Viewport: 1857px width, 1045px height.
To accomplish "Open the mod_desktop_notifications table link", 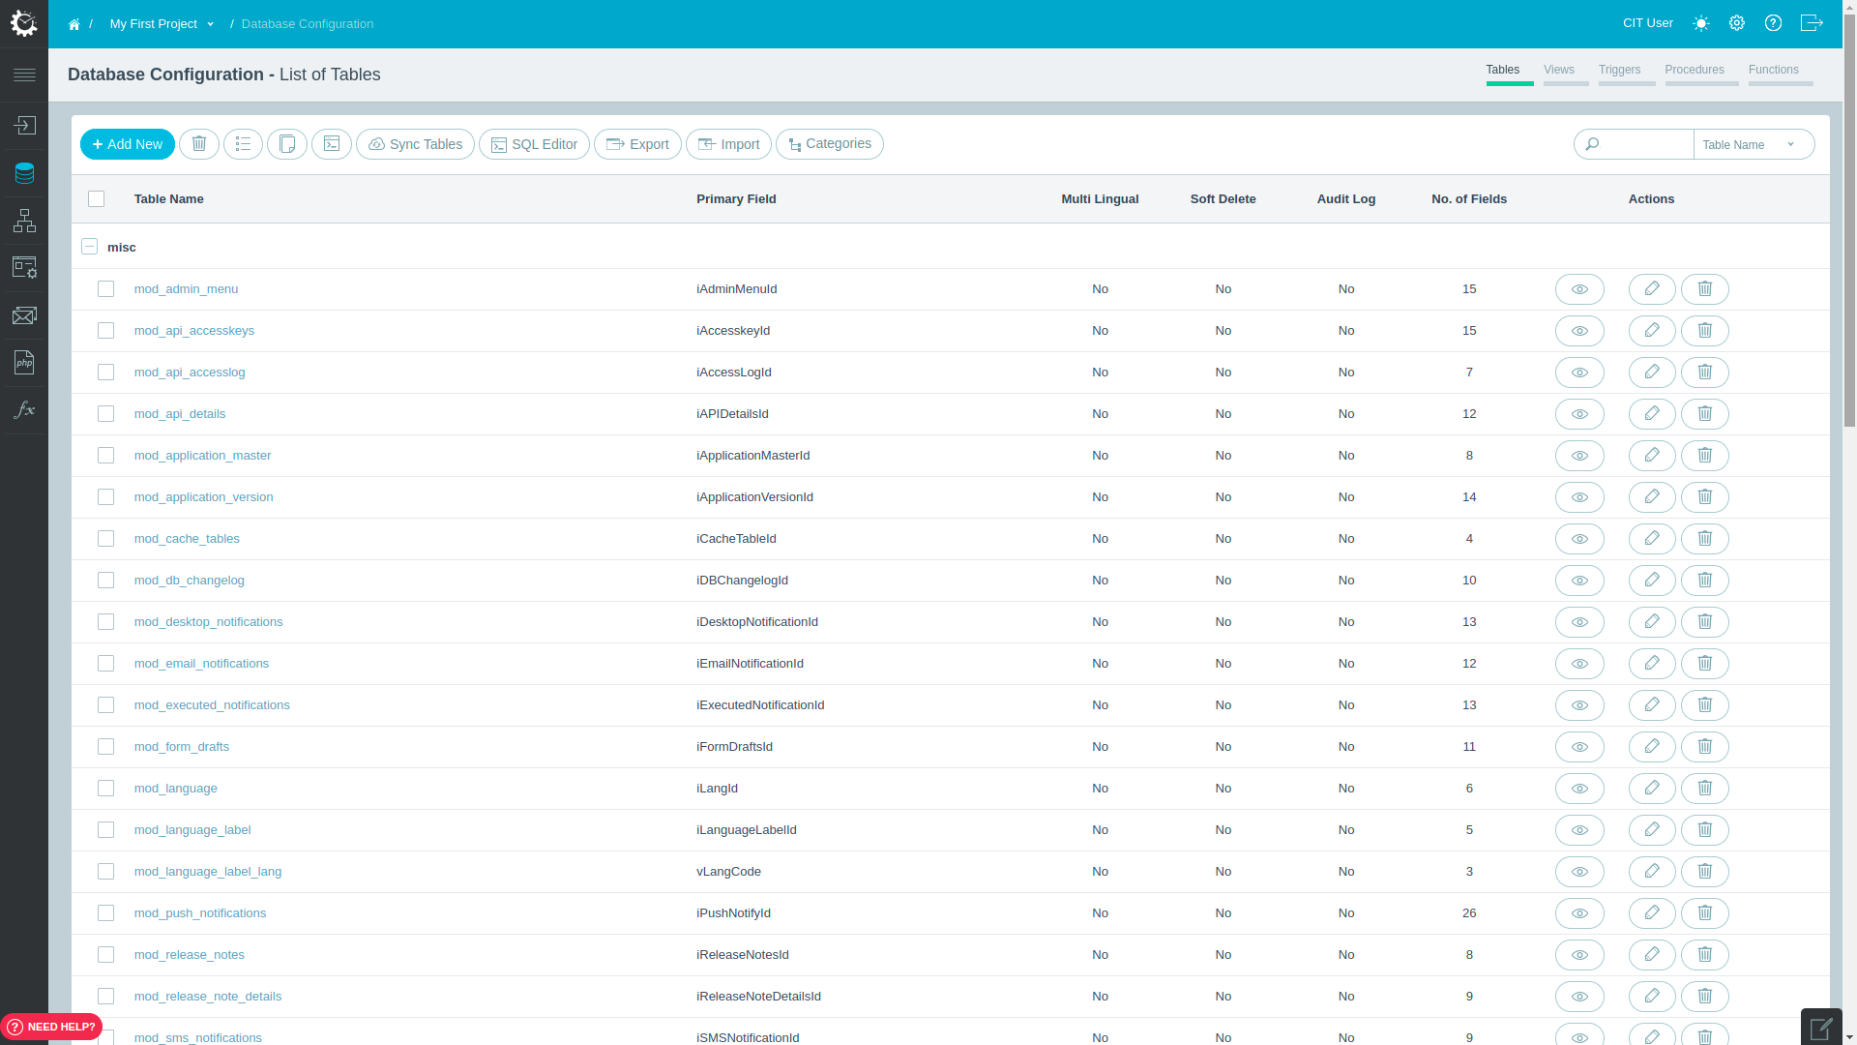I will tap(208, 622).
